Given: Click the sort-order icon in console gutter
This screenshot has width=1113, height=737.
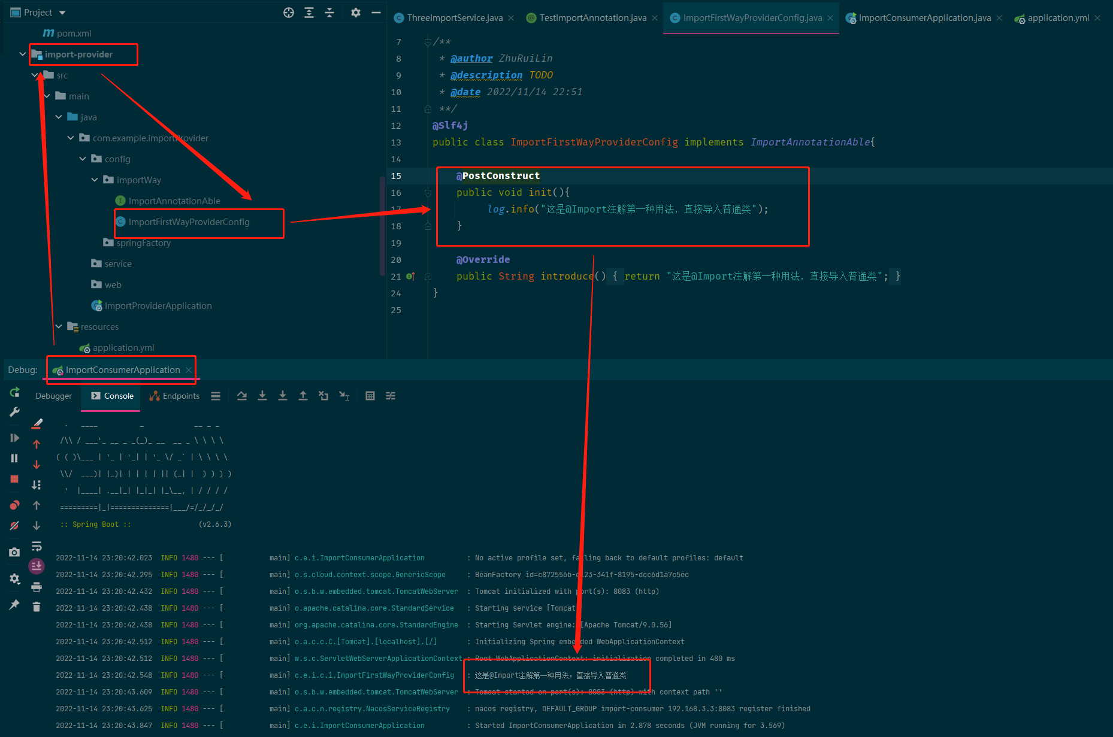Looking at the screenshot, I should 37,485.
